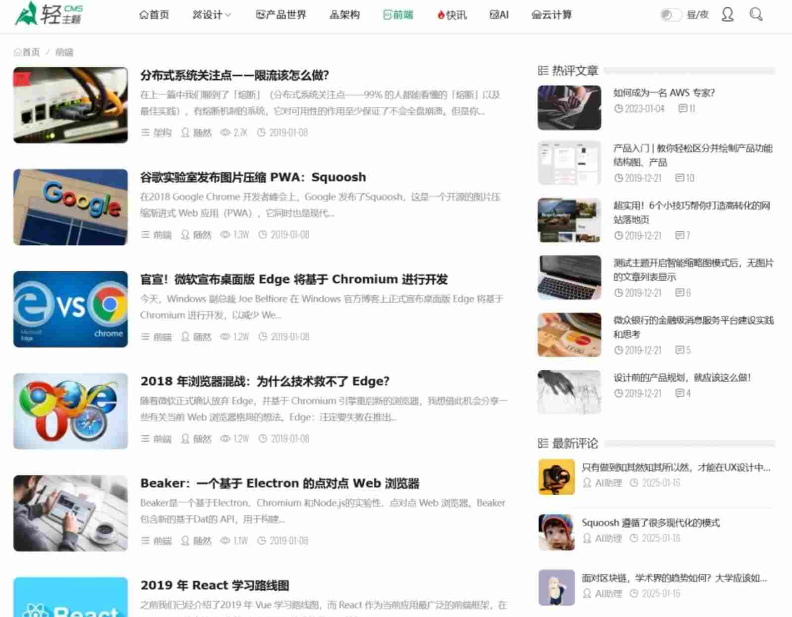Click the credit card sidebar thumbnail

pyautogui.click(x=569, y=335)
